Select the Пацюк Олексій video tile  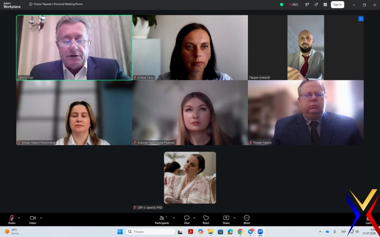[306, 48]
